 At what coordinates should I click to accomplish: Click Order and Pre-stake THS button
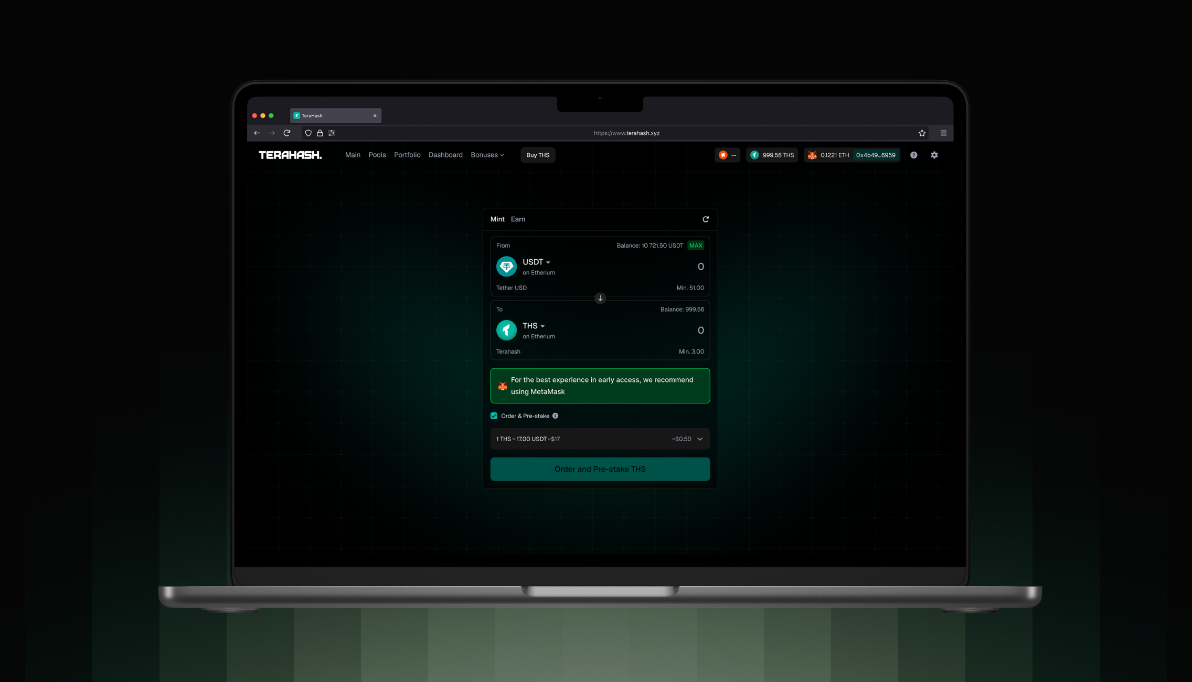[600, 469]
